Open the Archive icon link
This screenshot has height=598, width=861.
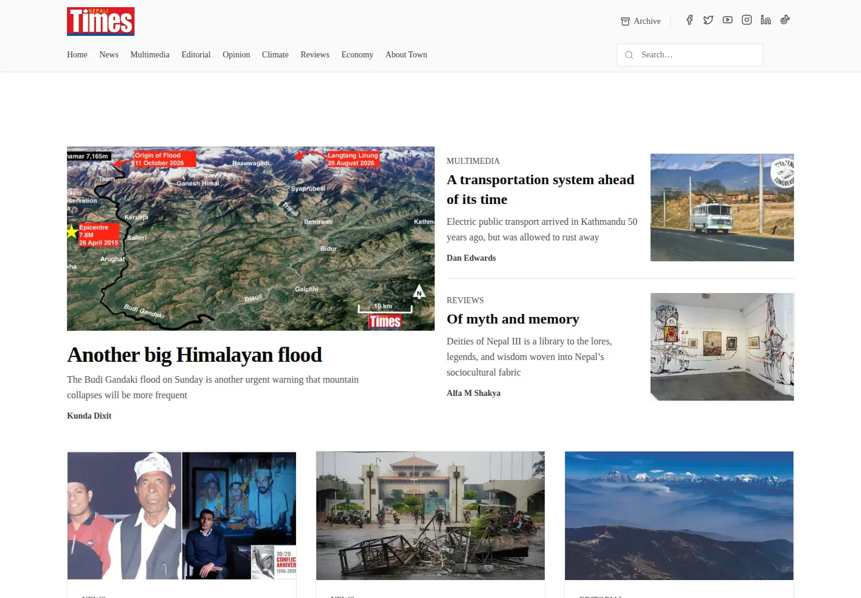point(640,21)
